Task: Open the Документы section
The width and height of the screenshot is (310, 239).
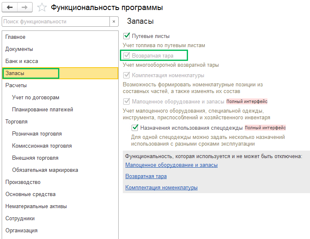Action: 60,49
